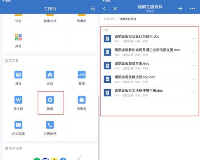Click the 微信小程序 section heading

coord(14,148)
